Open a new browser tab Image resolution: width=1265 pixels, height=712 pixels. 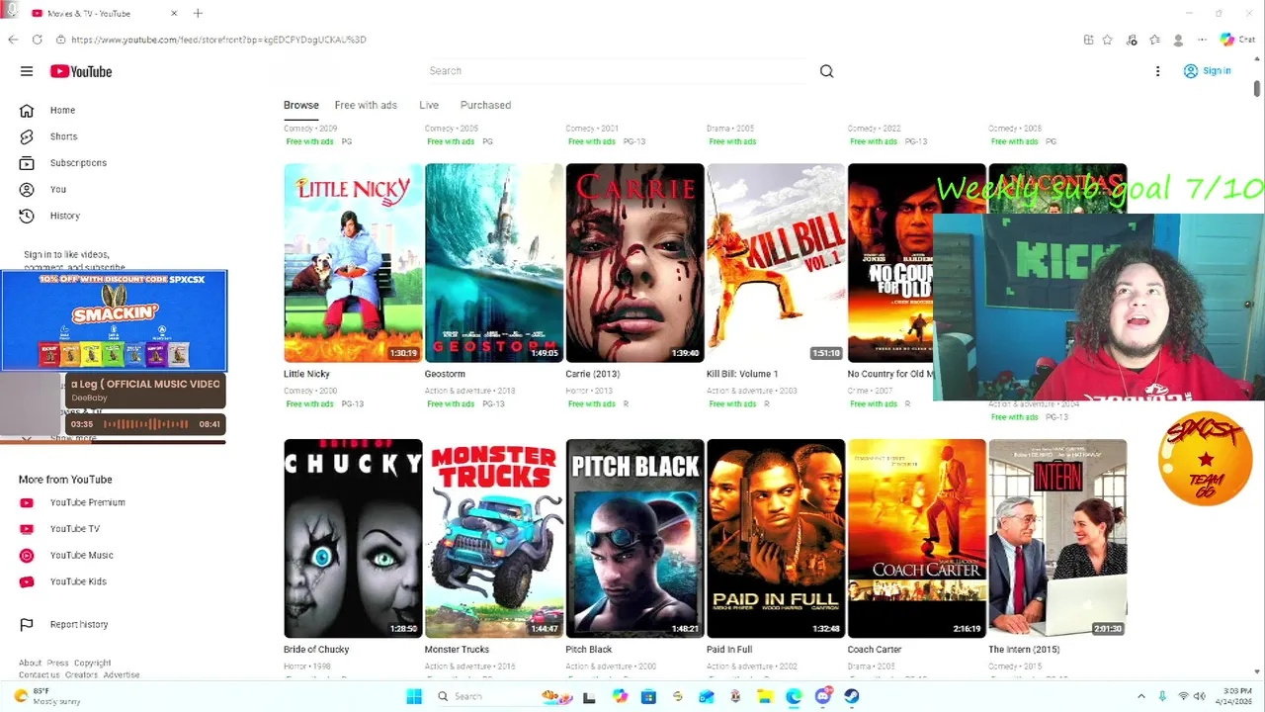pyautogui.click(x=198, y=13)
